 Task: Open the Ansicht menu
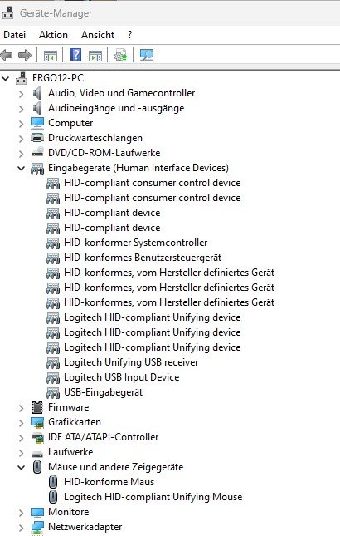(98, 35)
